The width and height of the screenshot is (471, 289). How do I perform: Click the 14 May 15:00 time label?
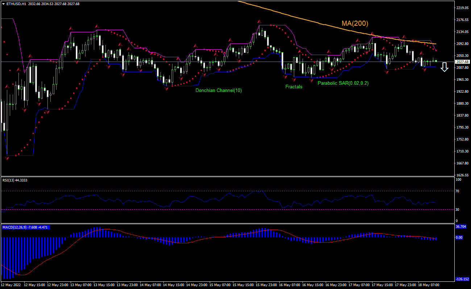click(x=174, y=285)
